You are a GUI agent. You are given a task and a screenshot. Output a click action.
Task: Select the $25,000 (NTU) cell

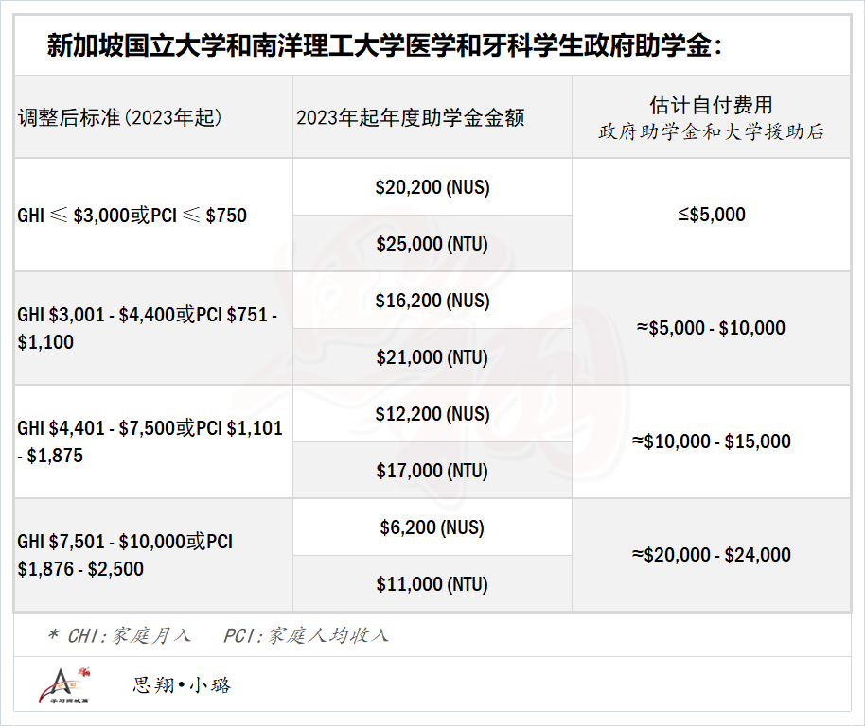[x=432, y=244]
